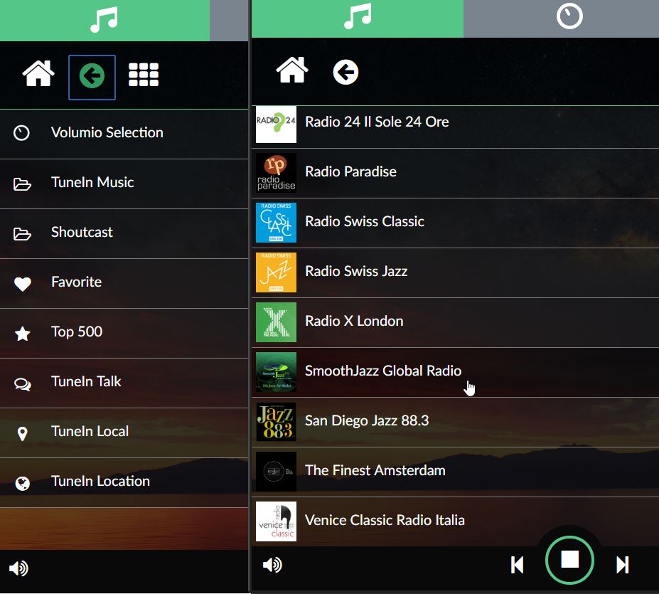Click the star icon beside Top 500

click(x=22, y=334)
